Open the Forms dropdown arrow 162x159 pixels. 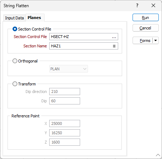(156, 41)
